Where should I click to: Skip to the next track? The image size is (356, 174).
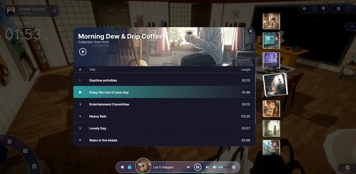[207, 167]
